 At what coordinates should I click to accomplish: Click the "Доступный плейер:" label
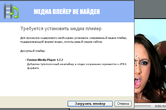(x=33, y=51)
